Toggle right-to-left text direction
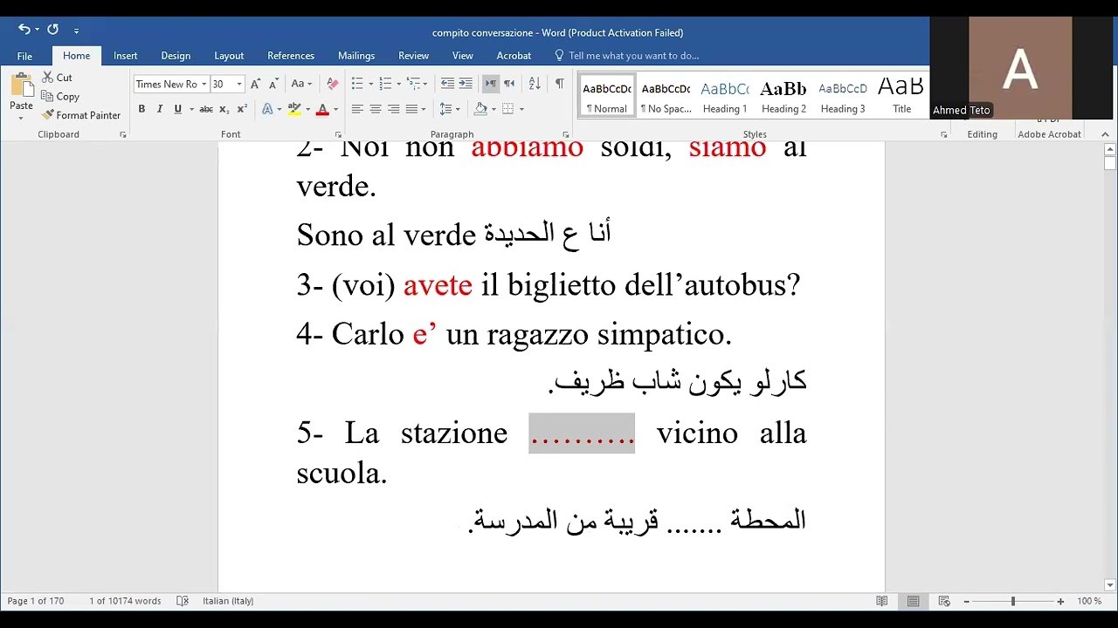1118x628 pixels. pos(509,84)
